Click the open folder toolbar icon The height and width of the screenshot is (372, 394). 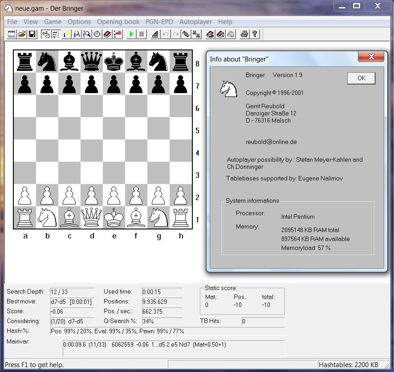pyautogui.click(x=22, y=34)
